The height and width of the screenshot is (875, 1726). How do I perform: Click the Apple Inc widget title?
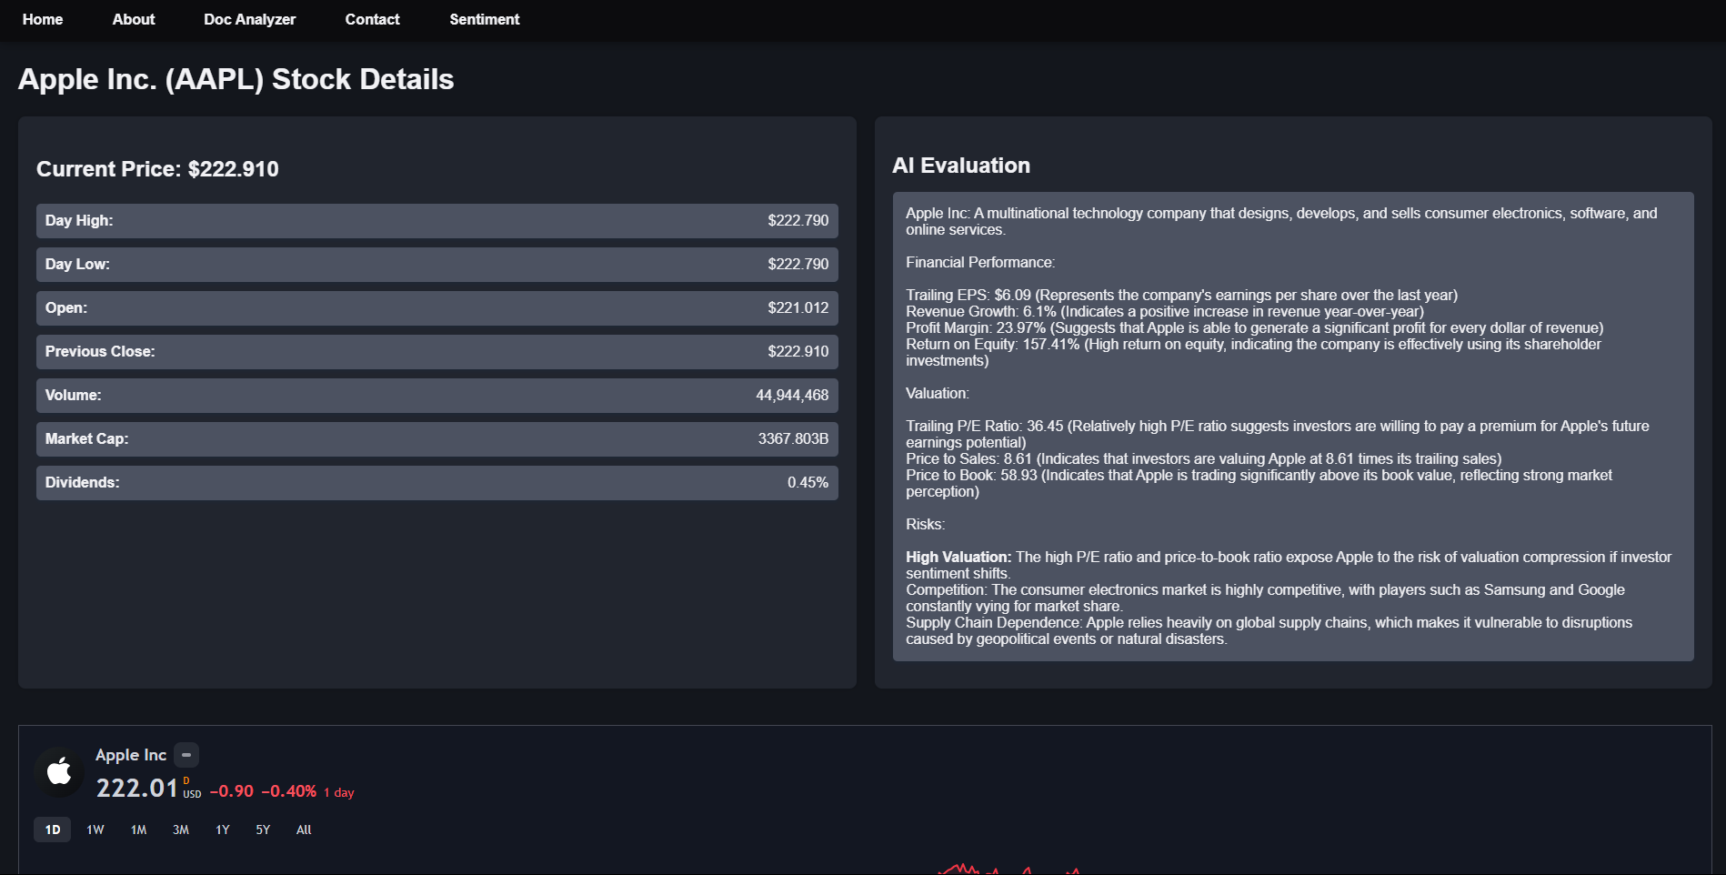tap(131, 755)
